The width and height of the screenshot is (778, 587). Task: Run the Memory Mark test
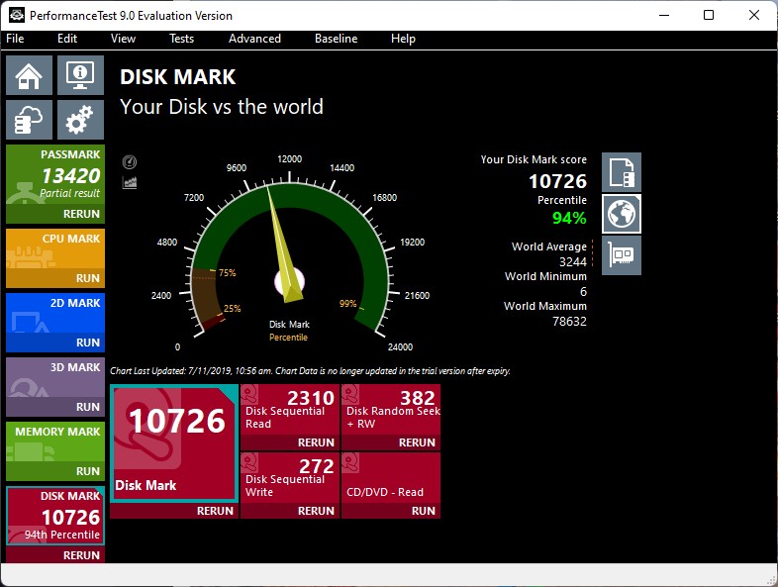87,471
